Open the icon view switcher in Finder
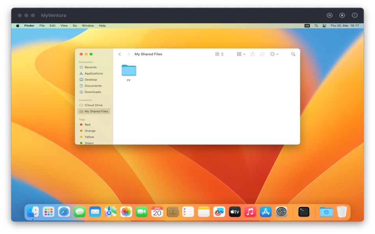Viewport: 375px width, 234px height. [219, 54]
